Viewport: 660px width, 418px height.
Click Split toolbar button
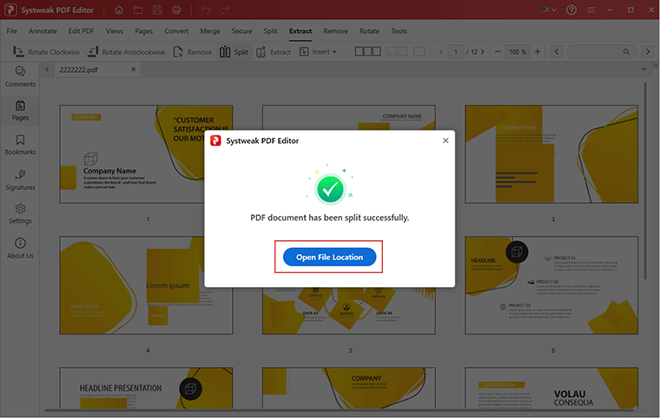click(x=234, y=52)
